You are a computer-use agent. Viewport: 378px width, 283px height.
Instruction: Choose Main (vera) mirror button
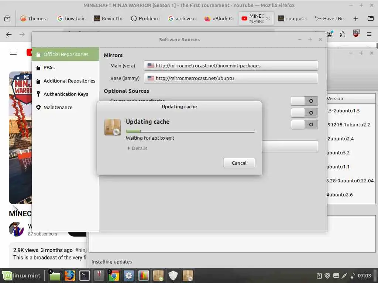click(x=231, y=66)
